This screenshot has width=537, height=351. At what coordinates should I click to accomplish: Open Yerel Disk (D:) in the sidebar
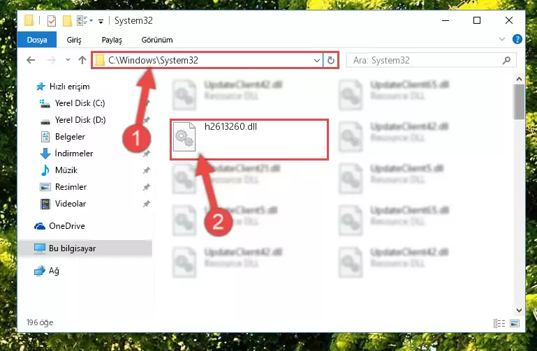[73, 120]
